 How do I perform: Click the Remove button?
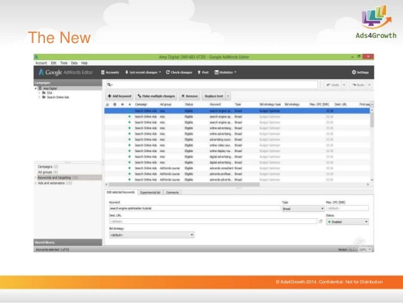tap(189, 96)
